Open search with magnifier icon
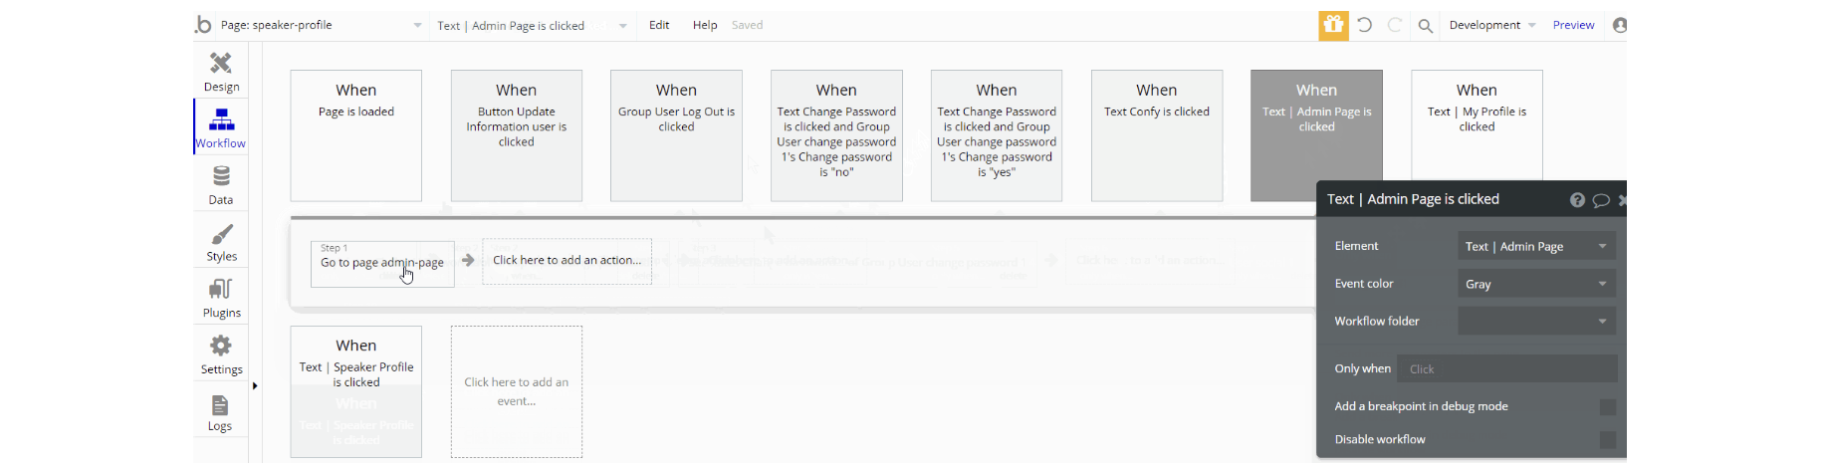The height and width of the screenshot is (470, 1822). pyautogui.click(x=1425, y=26)
